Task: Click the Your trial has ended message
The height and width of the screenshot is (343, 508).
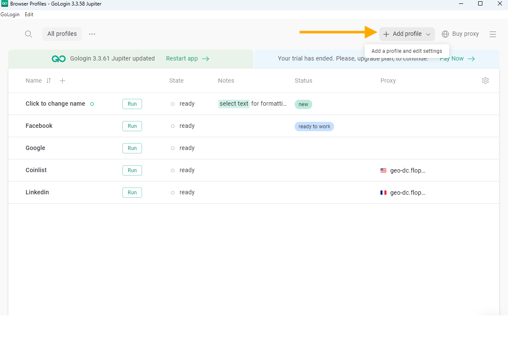Action: (x=353, y=58)
